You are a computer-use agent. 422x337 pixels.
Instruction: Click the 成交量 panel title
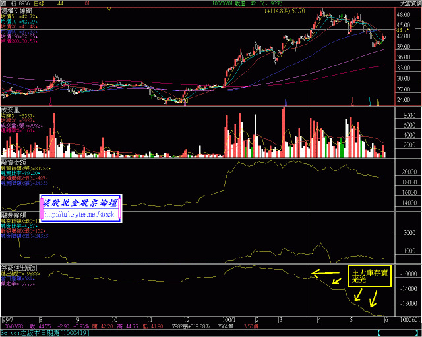[11, 110]
